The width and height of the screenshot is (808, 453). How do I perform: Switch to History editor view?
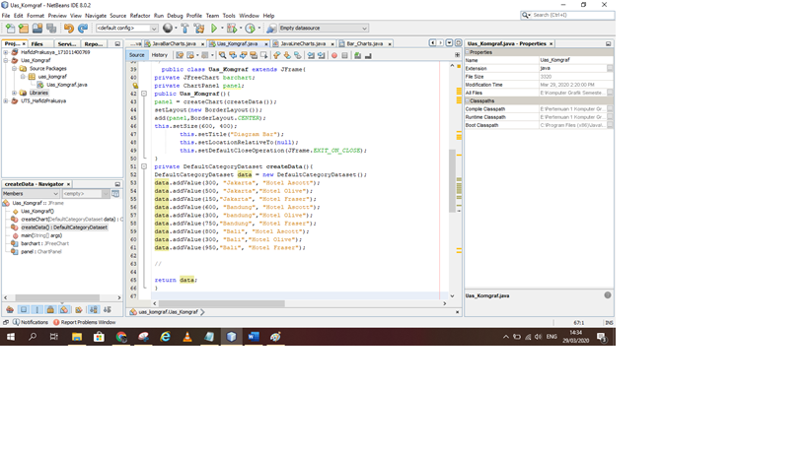click(x=160, y=55)
